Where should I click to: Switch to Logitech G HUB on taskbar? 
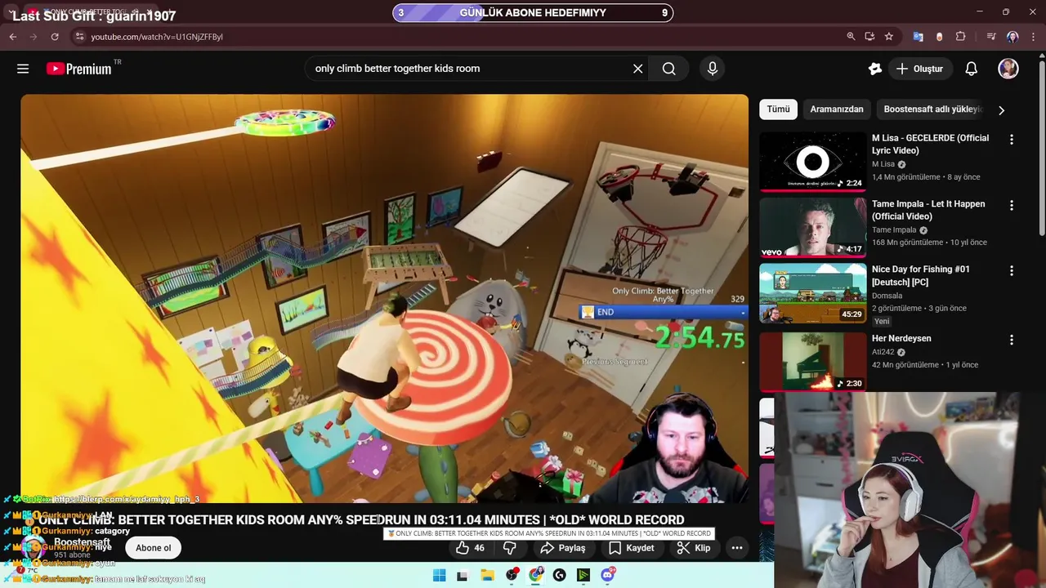point(559,575)
